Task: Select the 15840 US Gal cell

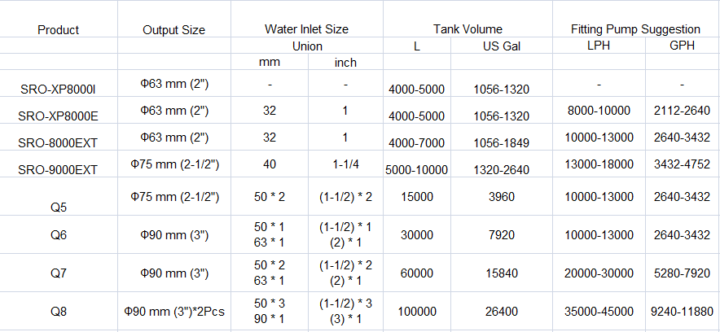Action: pyautogui.click(x=501, y=273)
